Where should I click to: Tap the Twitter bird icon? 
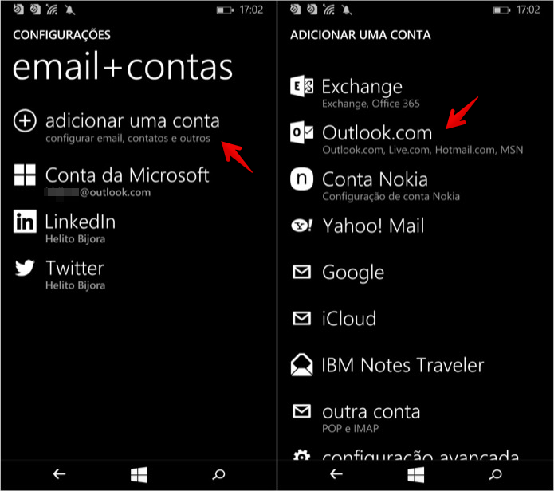(25, 268)
